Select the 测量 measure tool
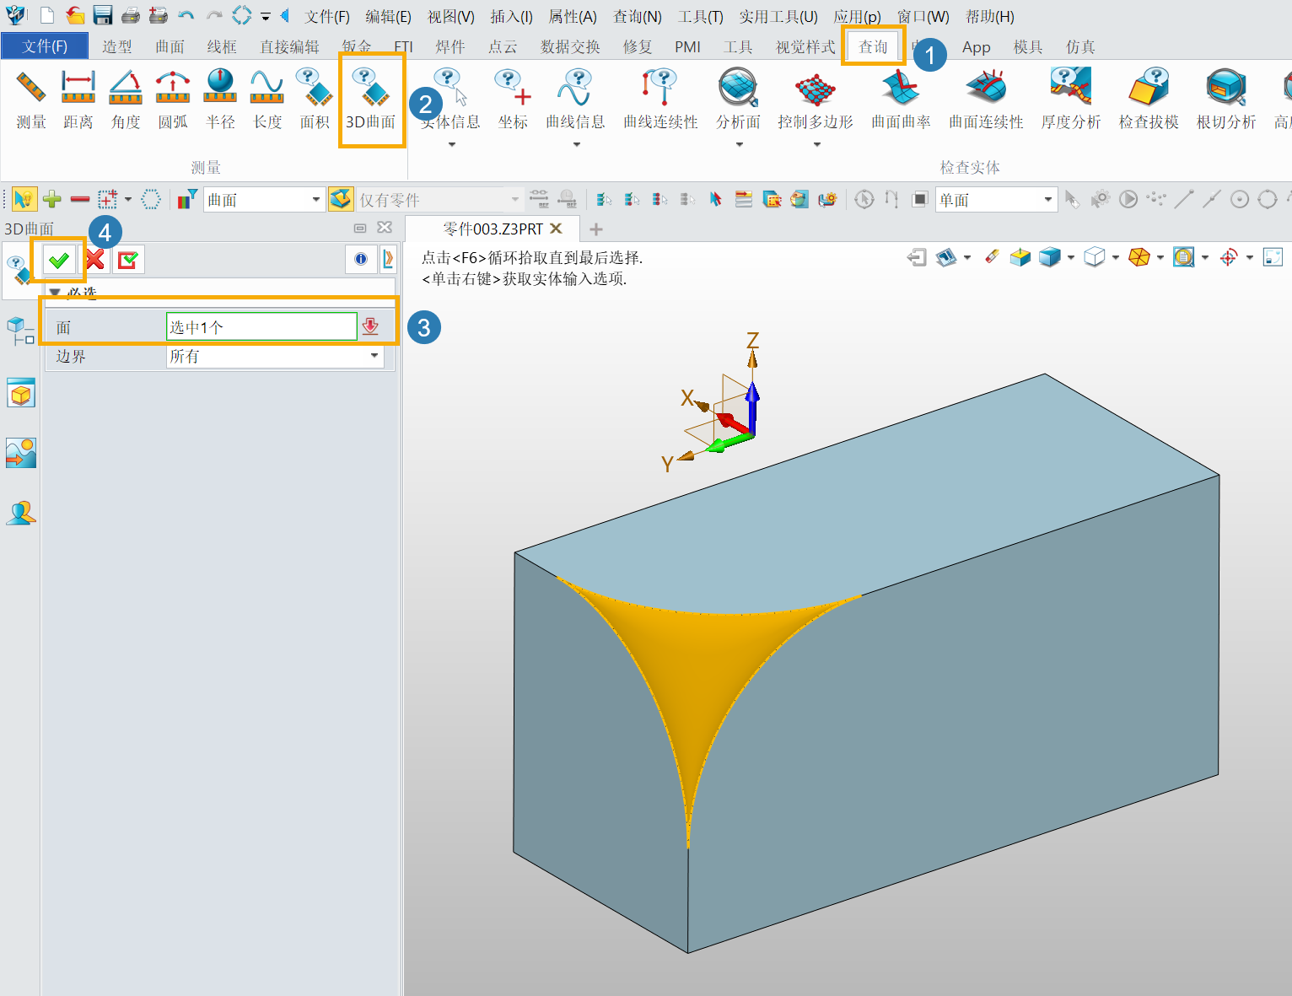 pos(31,100)
